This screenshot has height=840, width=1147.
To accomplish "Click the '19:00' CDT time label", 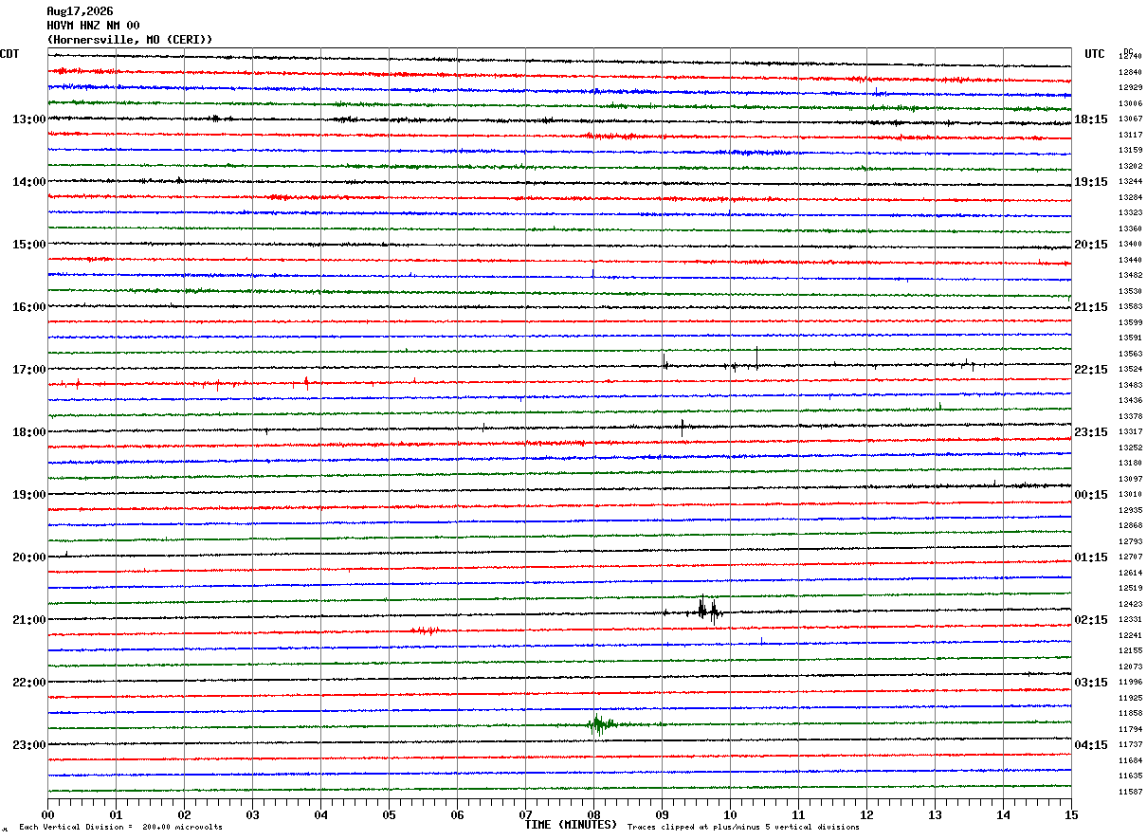I will click(x=29, y=495).
